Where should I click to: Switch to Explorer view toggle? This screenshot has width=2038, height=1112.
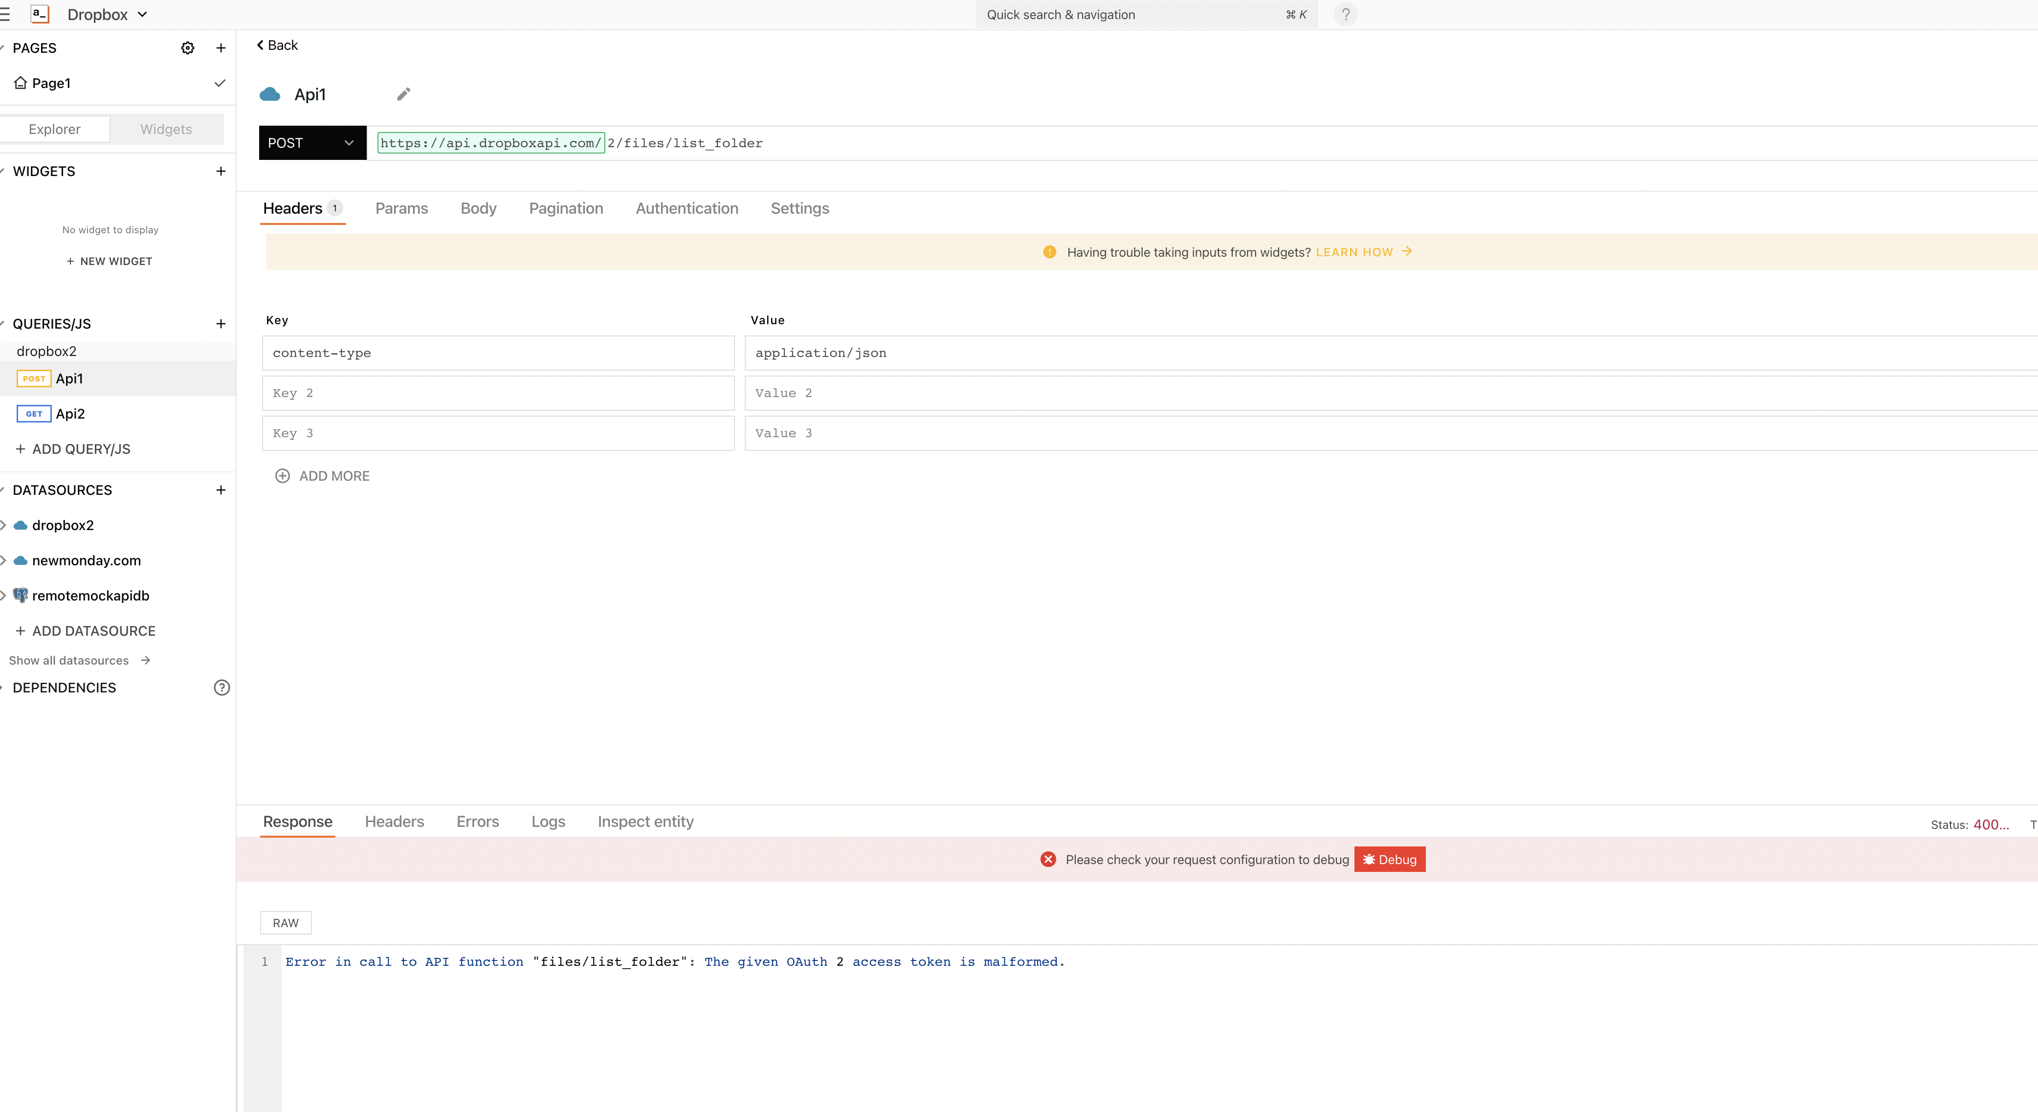[x=55, y=129]
